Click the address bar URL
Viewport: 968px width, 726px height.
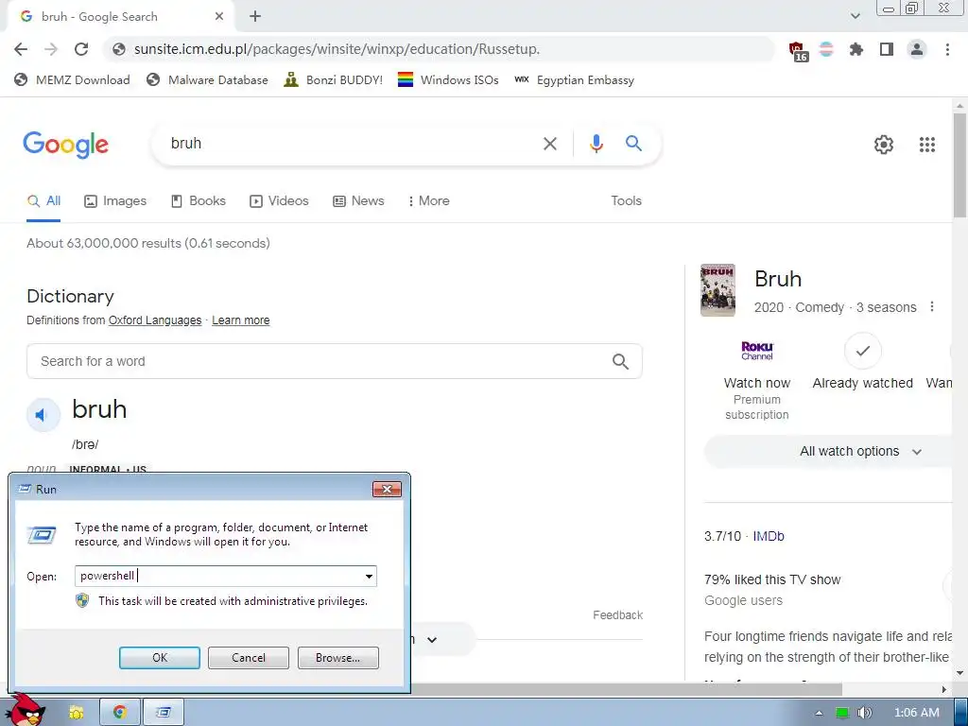point(337,49)
